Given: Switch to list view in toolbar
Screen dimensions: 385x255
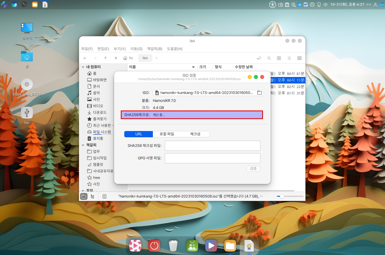Looking at the screenshot, I should tap(289, 58).
